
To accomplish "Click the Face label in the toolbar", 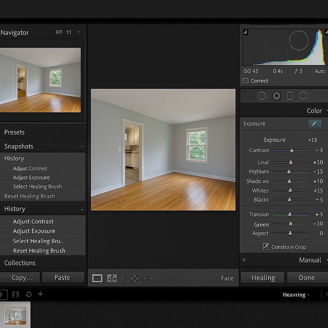I will (227, 278).
